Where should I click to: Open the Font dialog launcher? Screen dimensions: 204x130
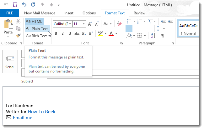[121, 43]
